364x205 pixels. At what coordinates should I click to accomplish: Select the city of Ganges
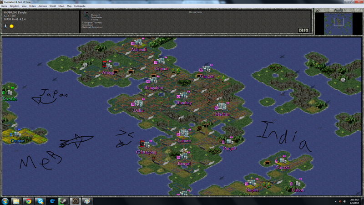tap(206, 69)
